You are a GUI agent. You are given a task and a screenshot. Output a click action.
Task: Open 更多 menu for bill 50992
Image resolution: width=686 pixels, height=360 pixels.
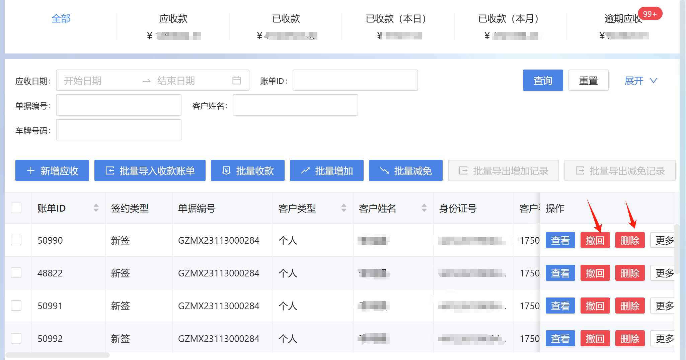pos(664,338)
